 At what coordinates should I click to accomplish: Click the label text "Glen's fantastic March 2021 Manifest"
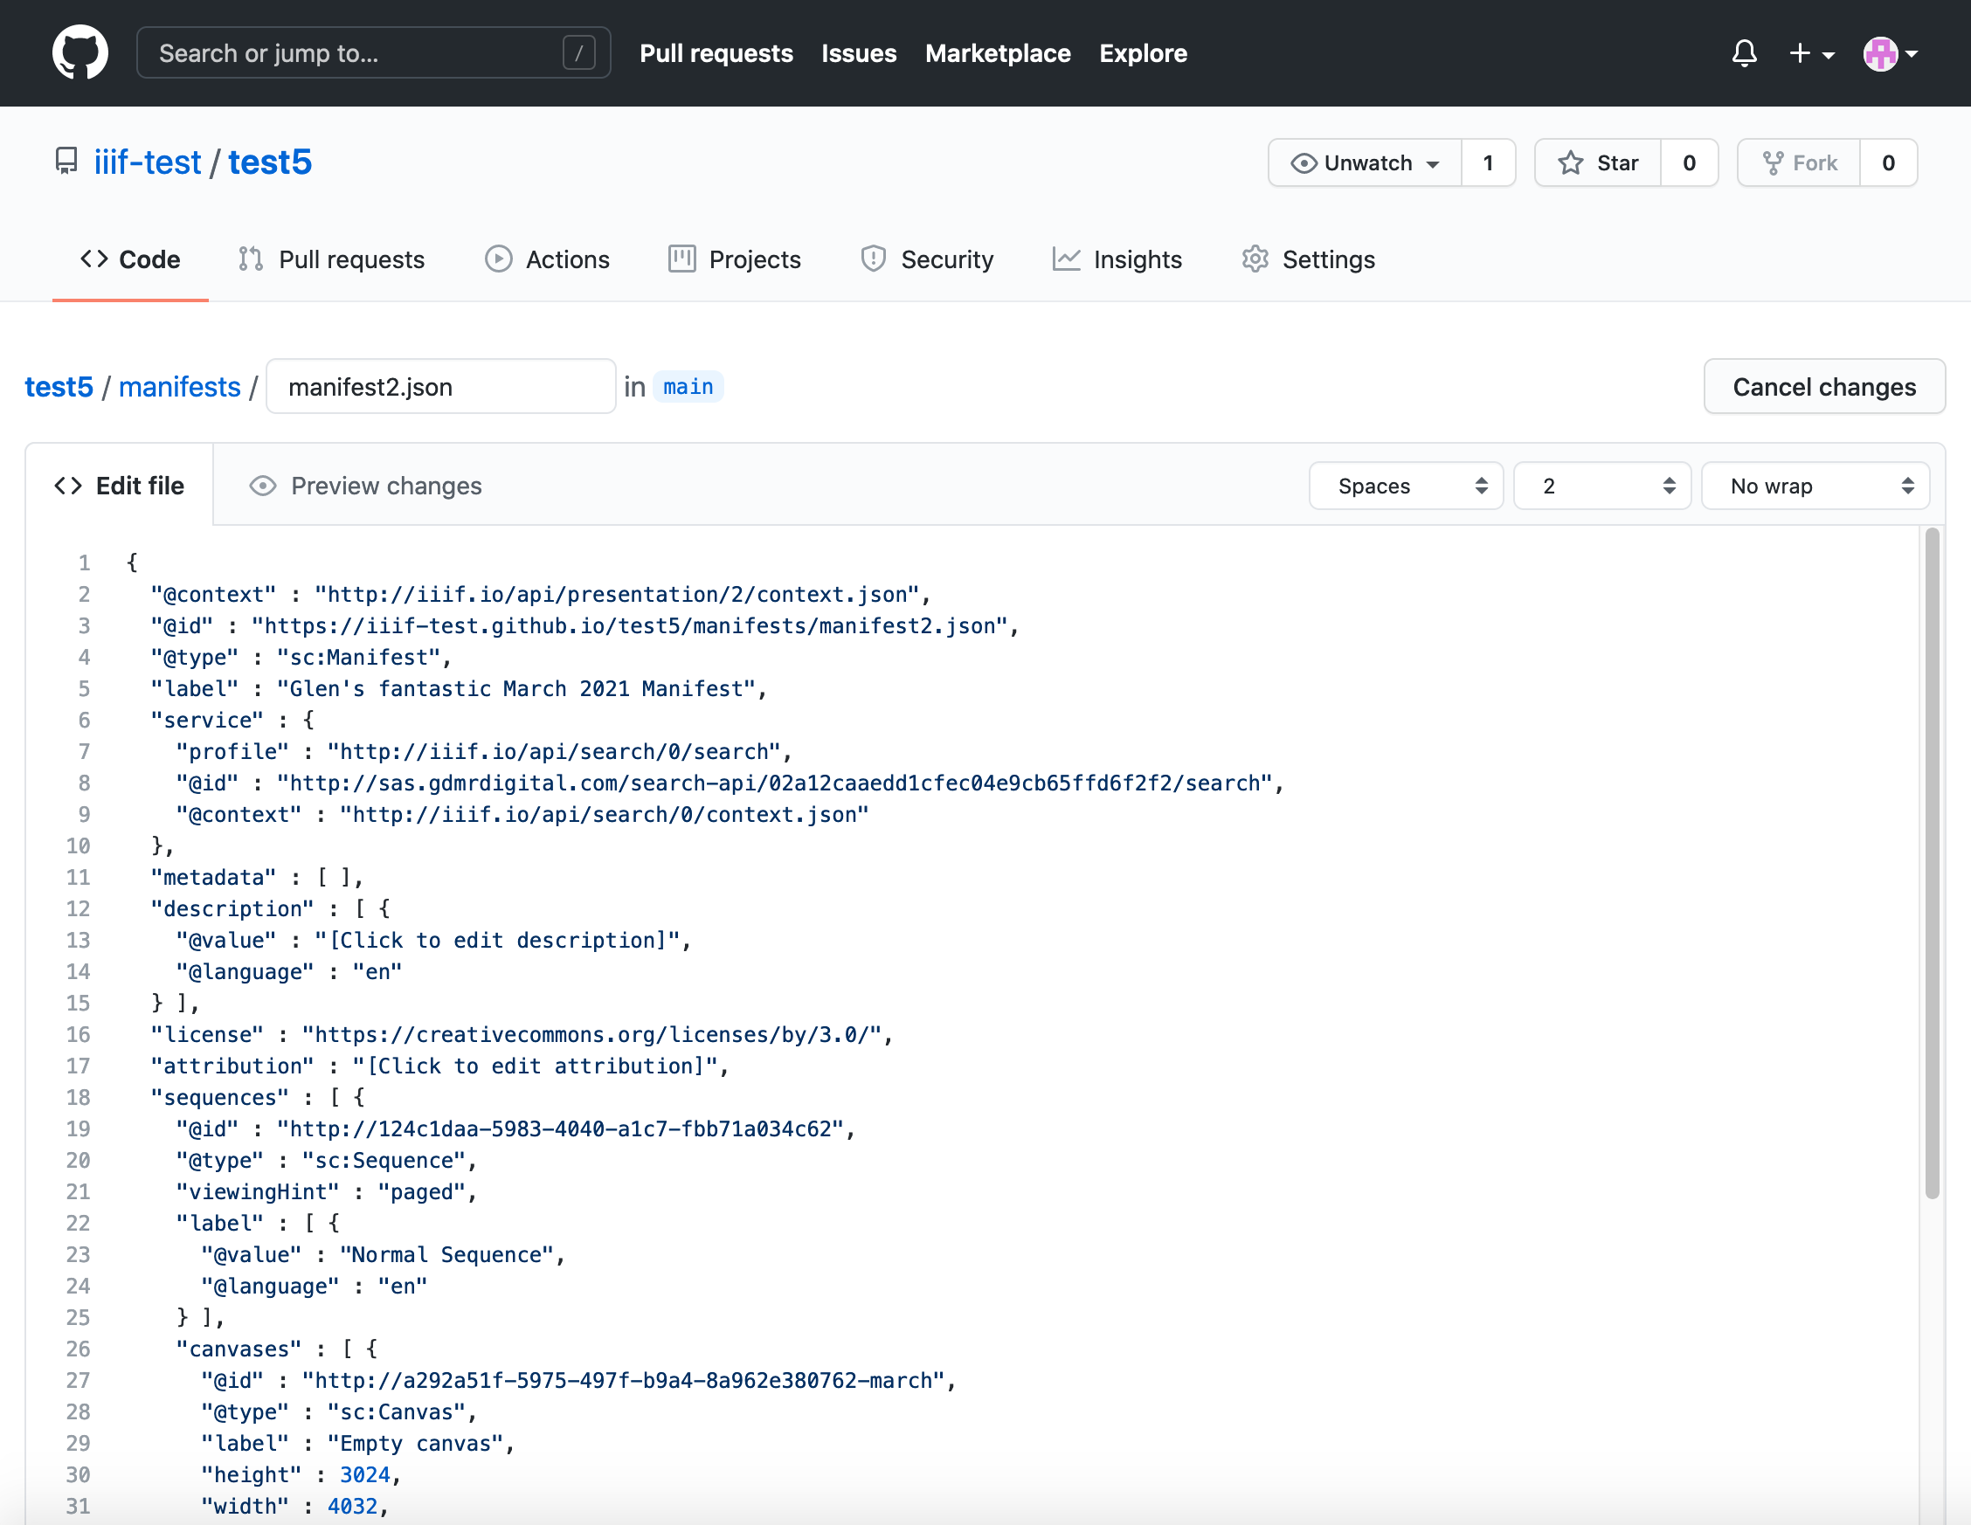[x=515, y=689]
